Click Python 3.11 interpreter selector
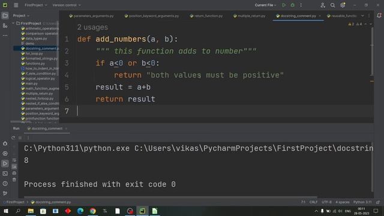Image resolution: width=384 pixels, height=216 pixels. click(x=362, y=202)
